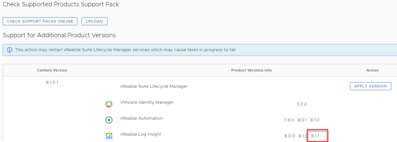
Task: Click the vRealize Automation icon
Action: point(109,120)
